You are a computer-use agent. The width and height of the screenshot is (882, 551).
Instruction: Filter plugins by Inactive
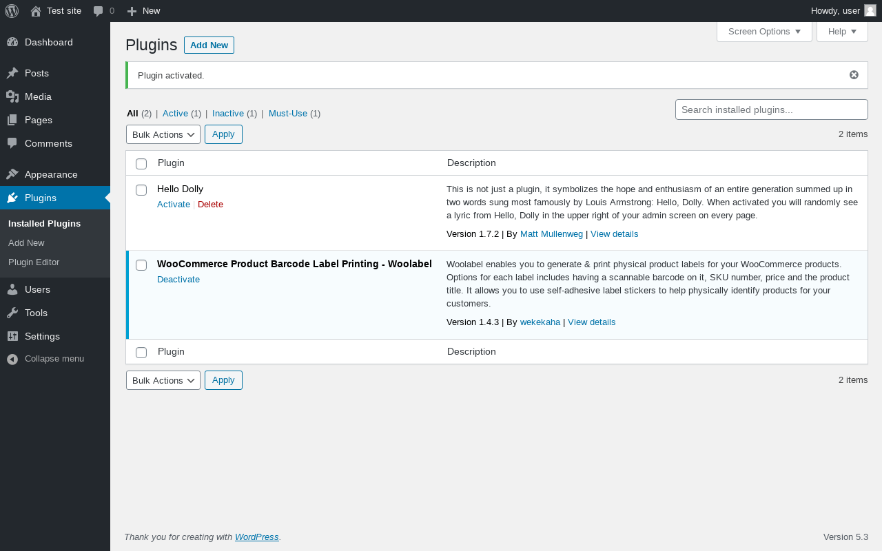[x=228, y=113]
